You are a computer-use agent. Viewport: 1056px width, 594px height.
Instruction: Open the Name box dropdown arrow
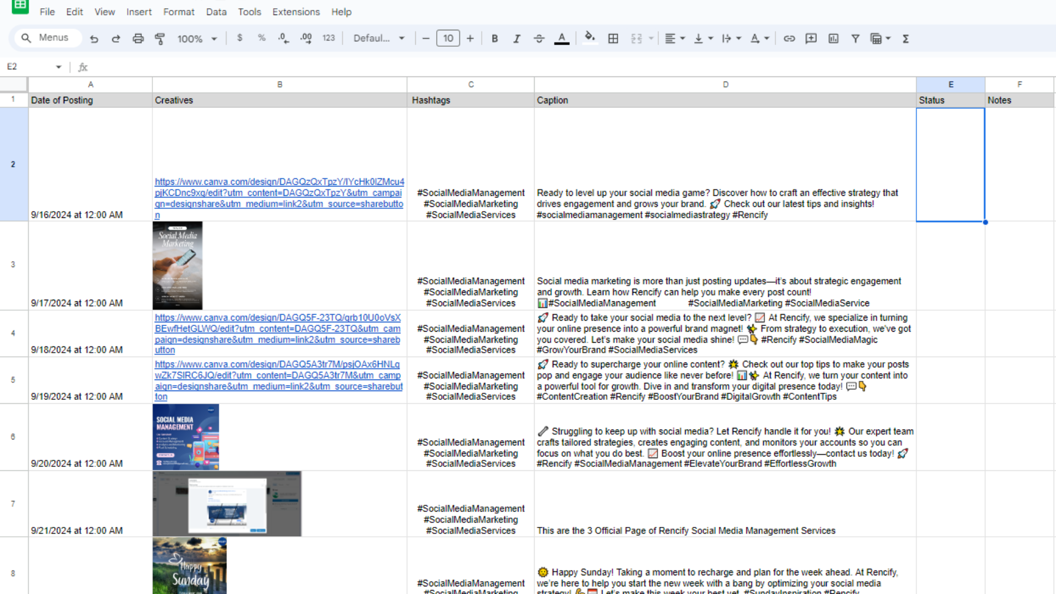58,67
